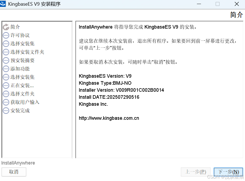Select the 预安装摘要 step label

tap(22, 60)
